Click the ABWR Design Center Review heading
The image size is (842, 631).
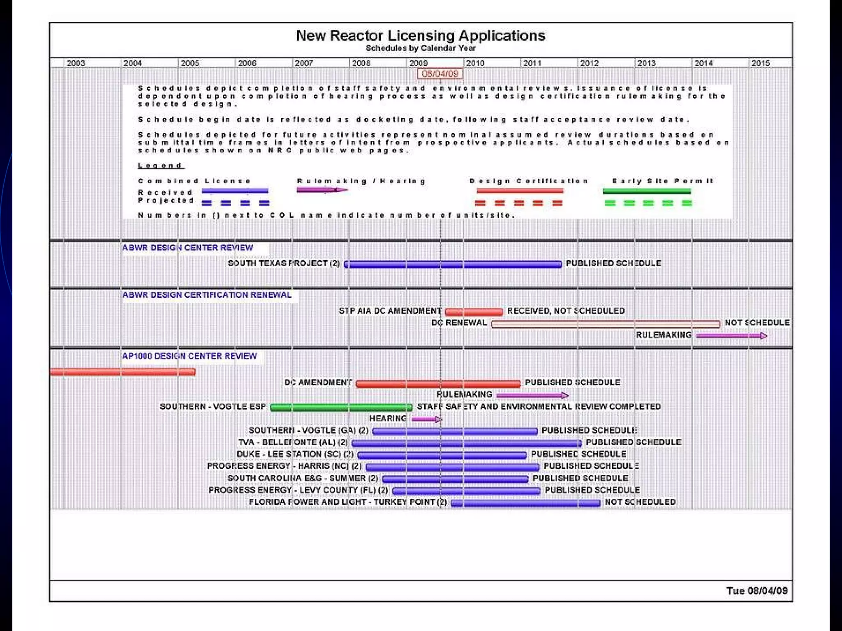click(x=187, y=248)
